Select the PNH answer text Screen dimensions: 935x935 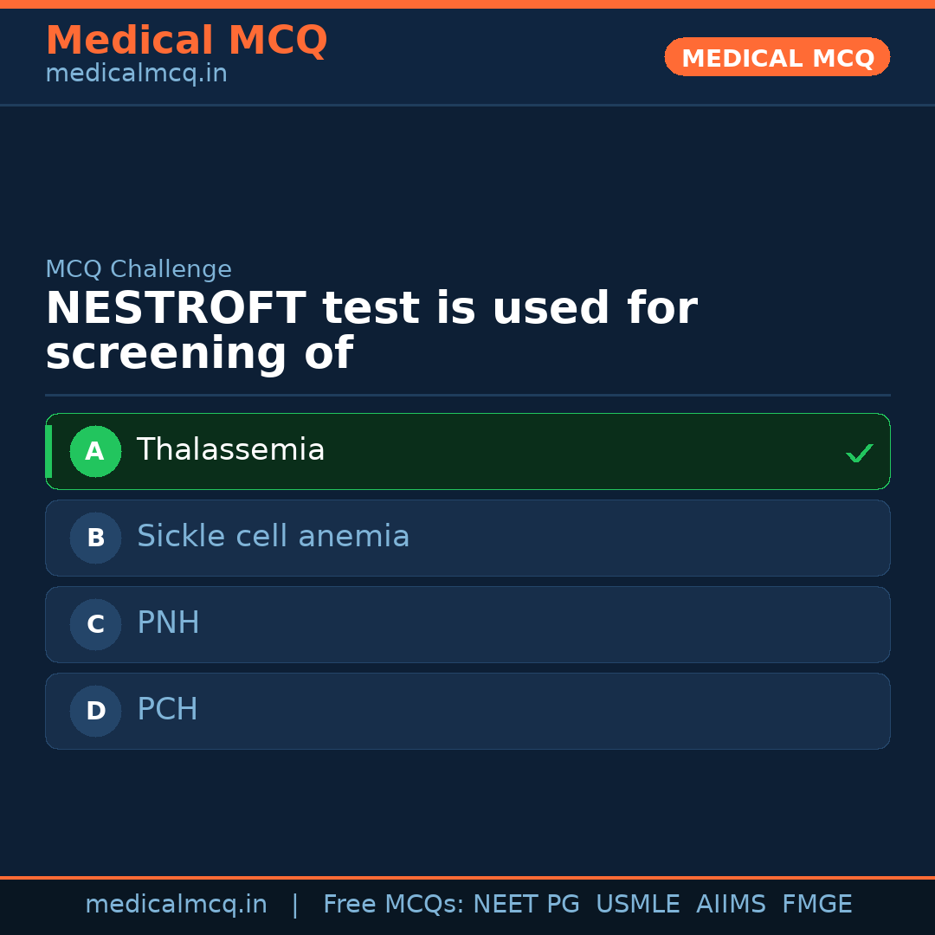[x=168, y=623]
